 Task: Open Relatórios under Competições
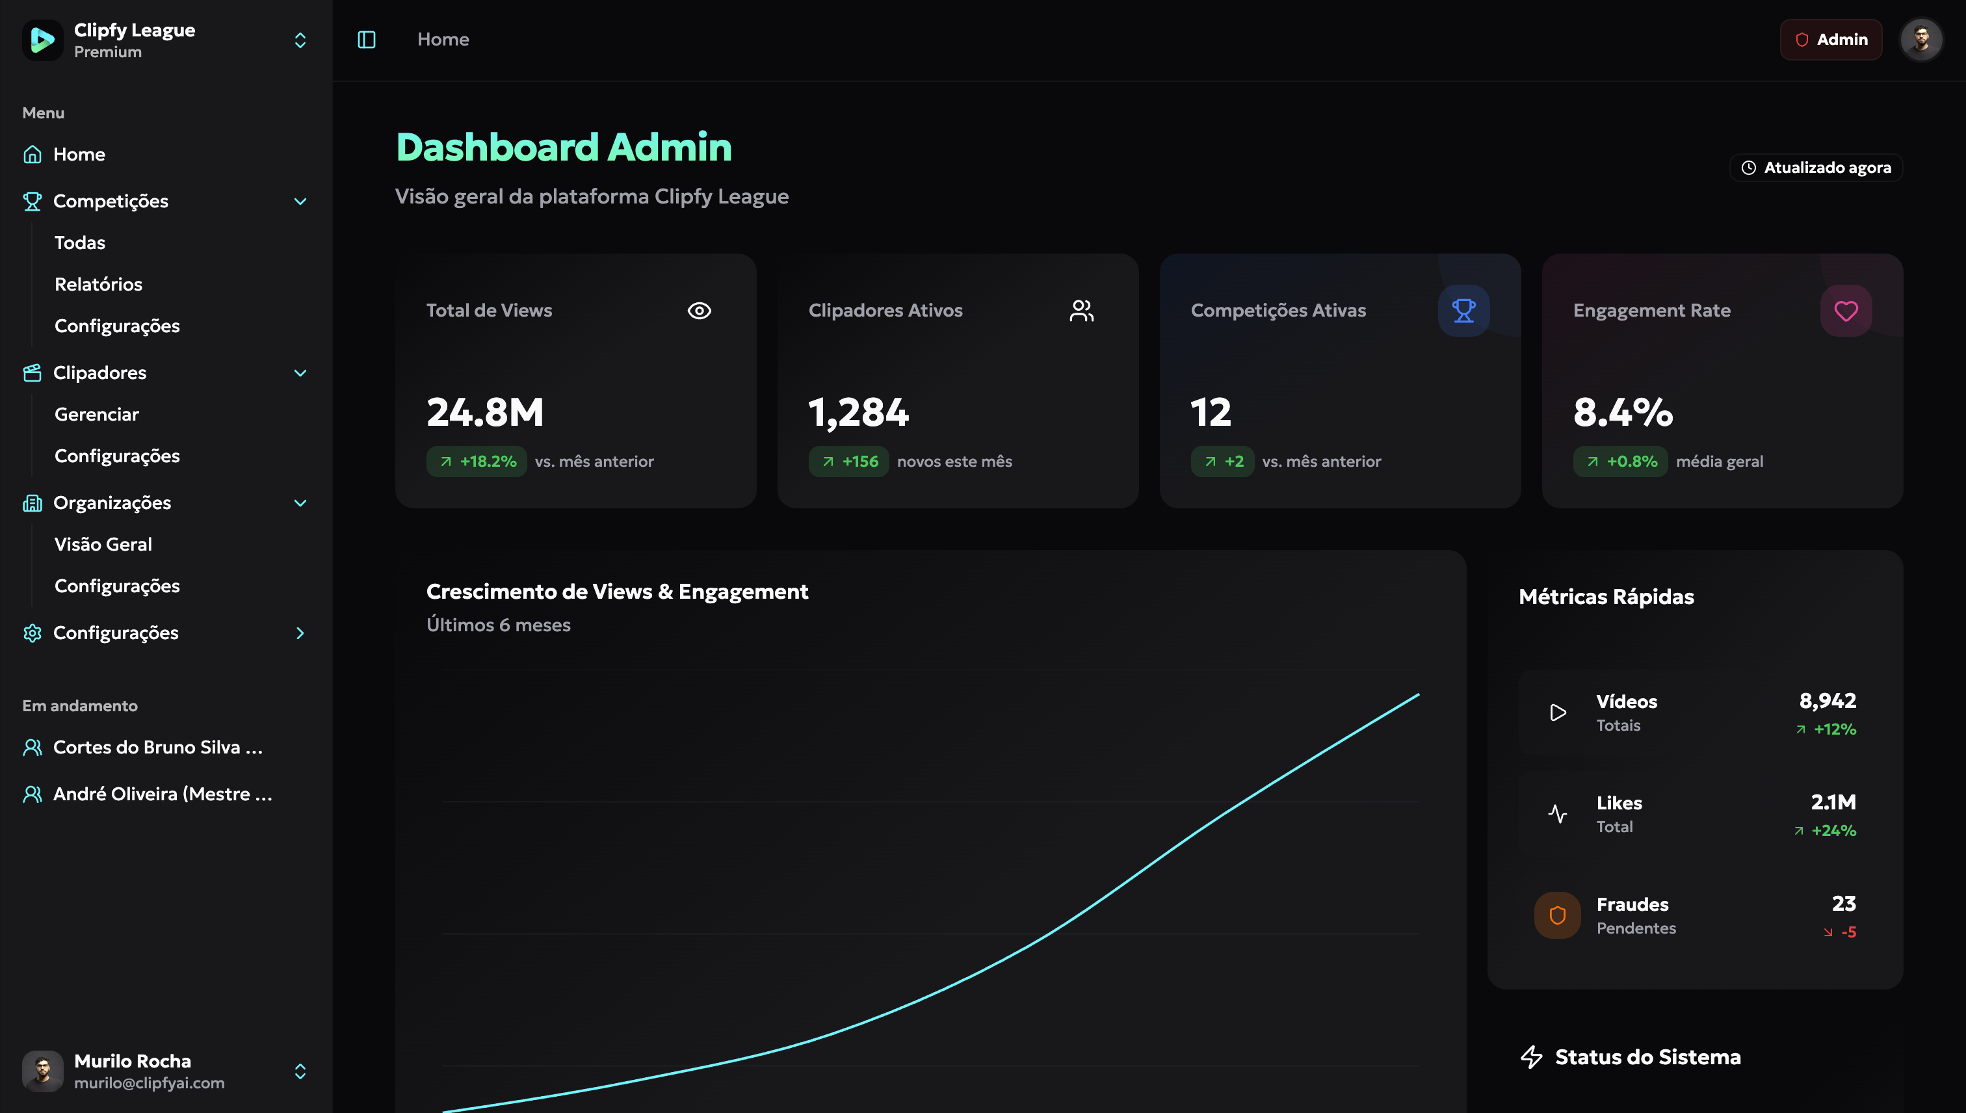99,284
